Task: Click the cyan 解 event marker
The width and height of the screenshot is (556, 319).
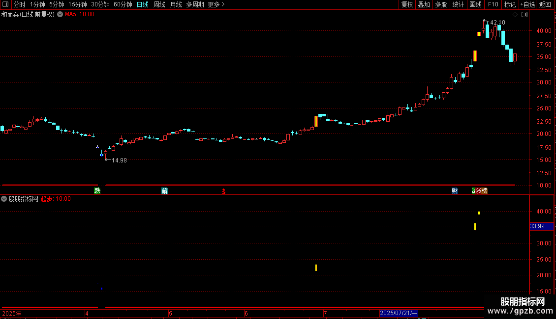Action: [164, 190]
